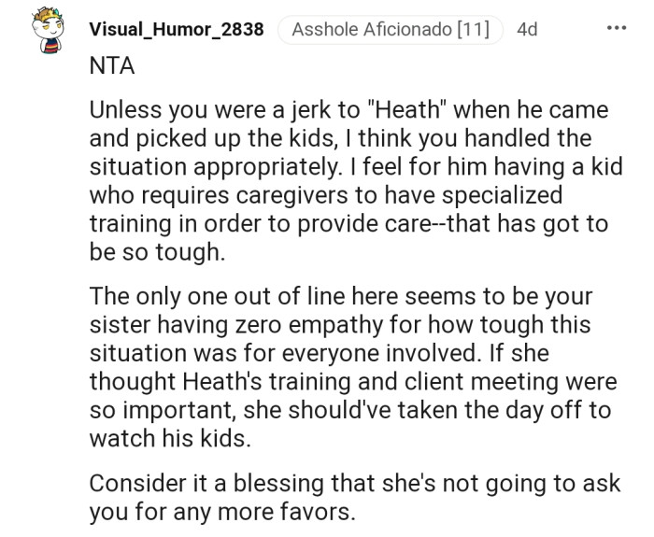Open the Visual_Humor_2838 user profile link
Image resolution: width=654 pixels, height=537 pixels.
[x=176, y=29]
